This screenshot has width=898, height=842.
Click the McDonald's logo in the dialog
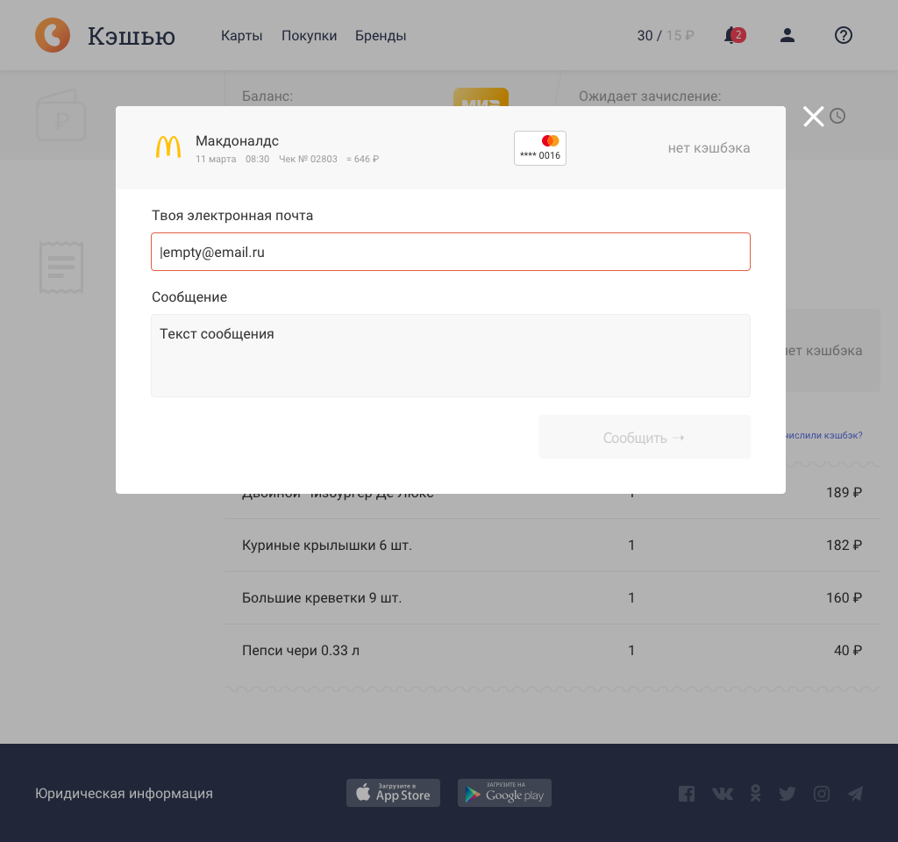168,146
